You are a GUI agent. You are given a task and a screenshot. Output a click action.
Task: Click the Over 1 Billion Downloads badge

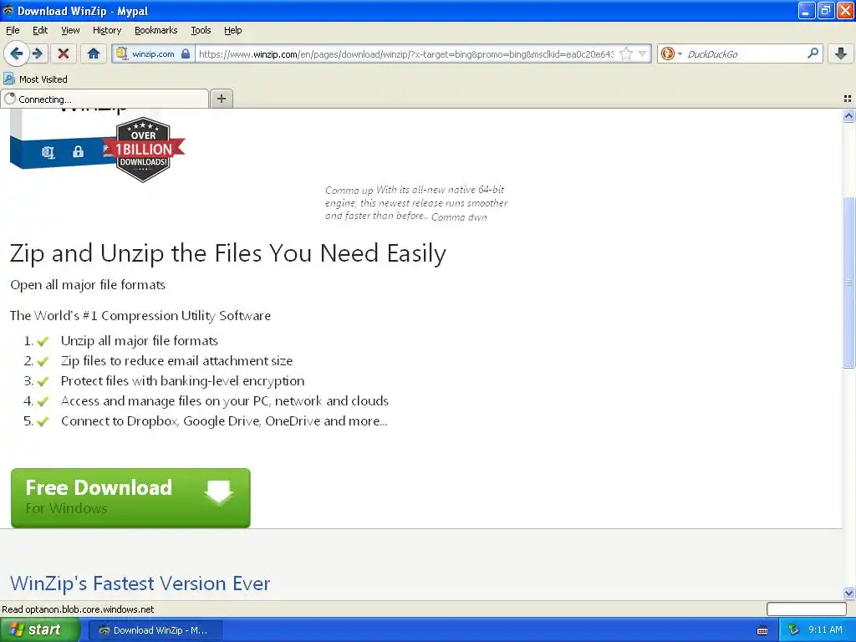point(144,149)
